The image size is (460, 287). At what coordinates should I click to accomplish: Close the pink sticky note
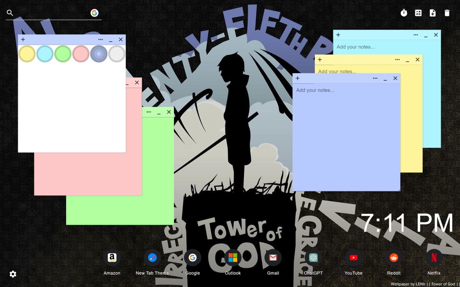[137, 83]
